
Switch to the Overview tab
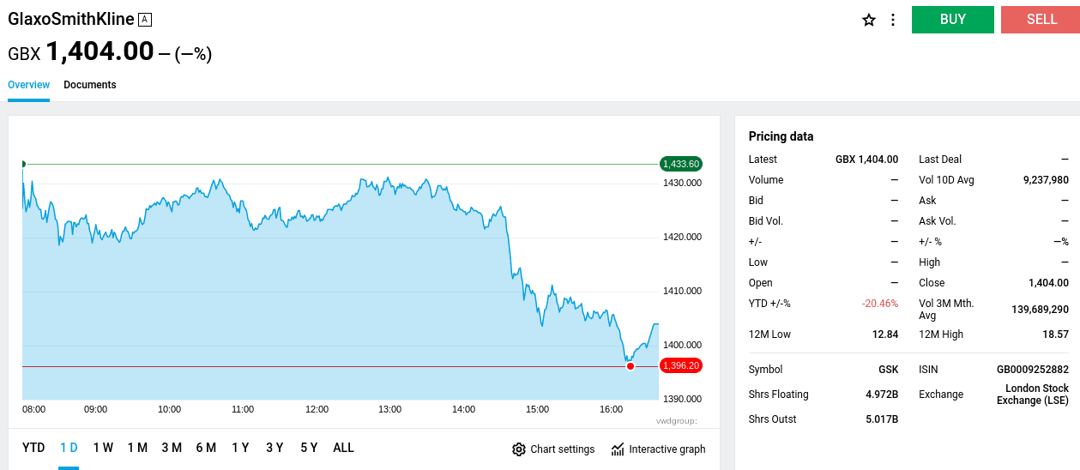point(29,85)
